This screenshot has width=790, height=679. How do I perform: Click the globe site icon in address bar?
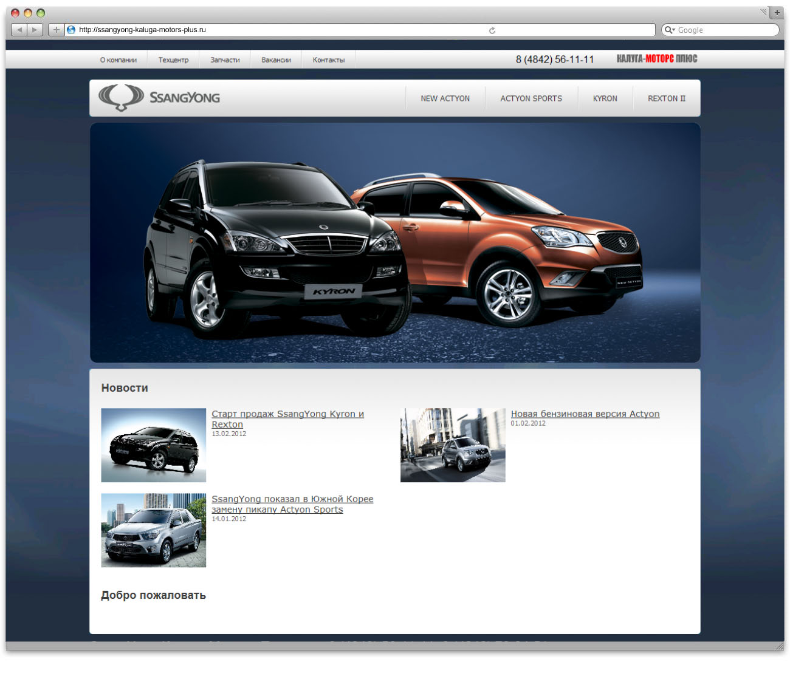pos(71,30)
